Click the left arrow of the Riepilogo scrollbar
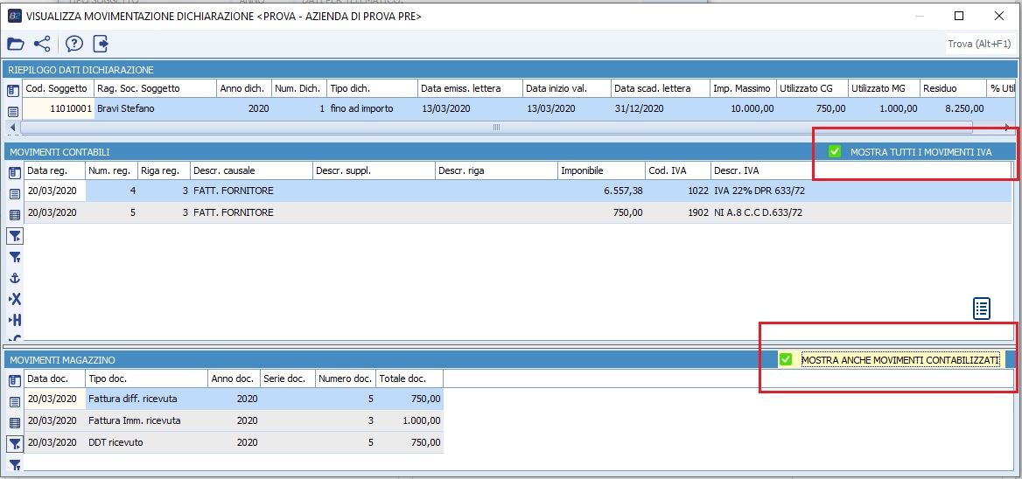The width and height of the screenshot is (1022, 479). point(14,127)
